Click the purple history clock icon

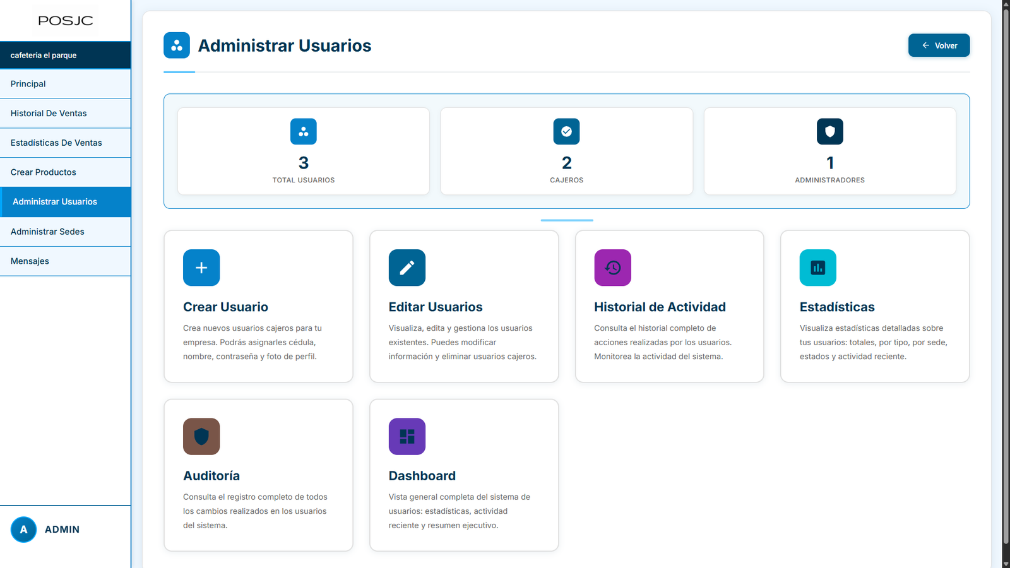(x=612, y=268)
